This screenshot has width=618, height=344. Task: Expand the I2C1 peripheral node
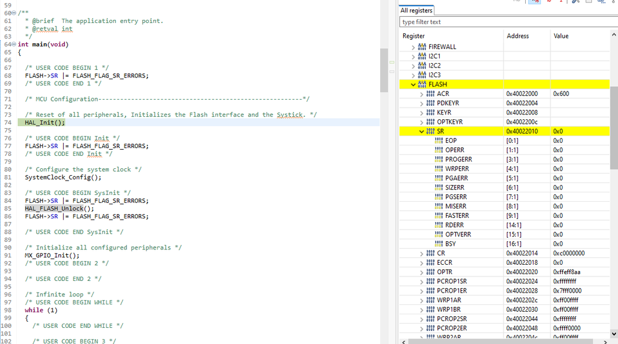coord(413,56)
